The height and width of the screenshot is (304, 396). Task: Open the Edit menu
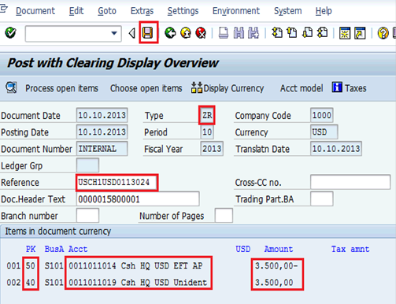[76, 11]
